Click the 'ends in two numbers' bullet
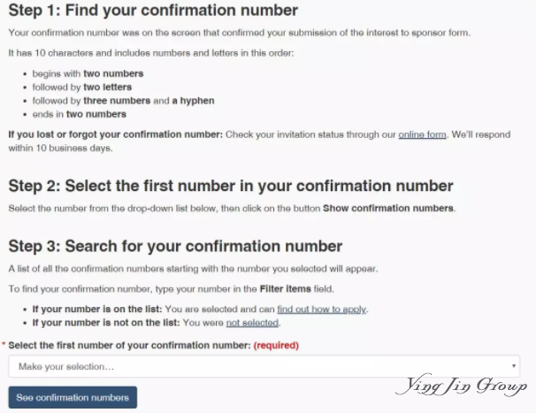536x413 pixels. [x=80, y=114]
